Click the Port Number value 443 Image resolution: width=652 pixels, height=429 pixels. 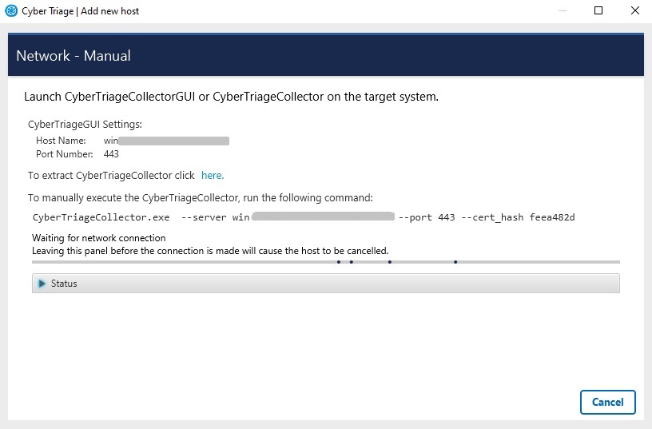click(111, 154)
